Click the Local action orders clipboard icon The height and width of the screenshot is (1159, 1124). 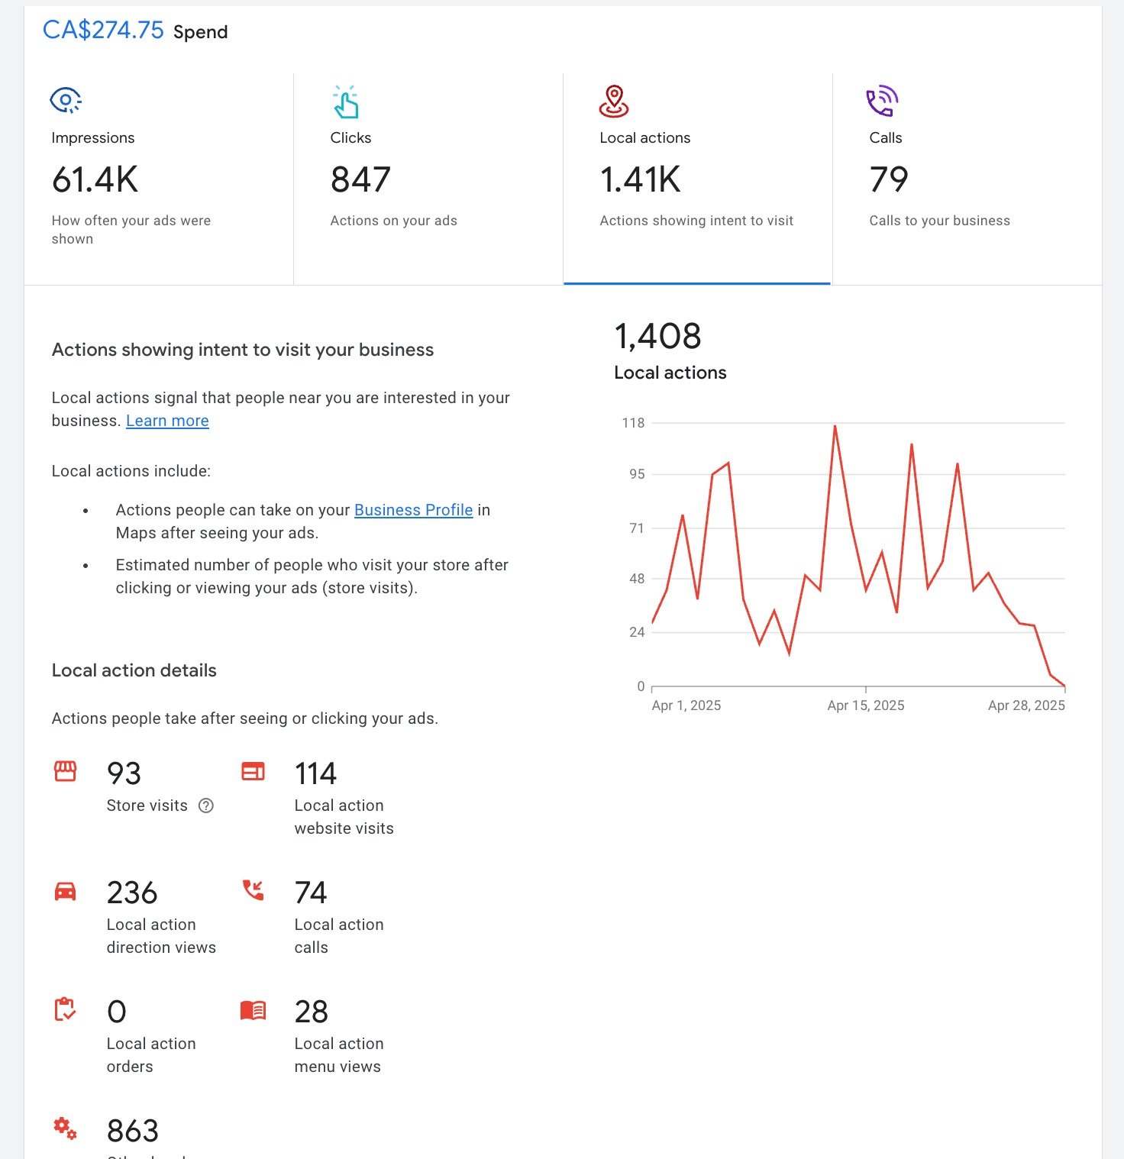66,1009
